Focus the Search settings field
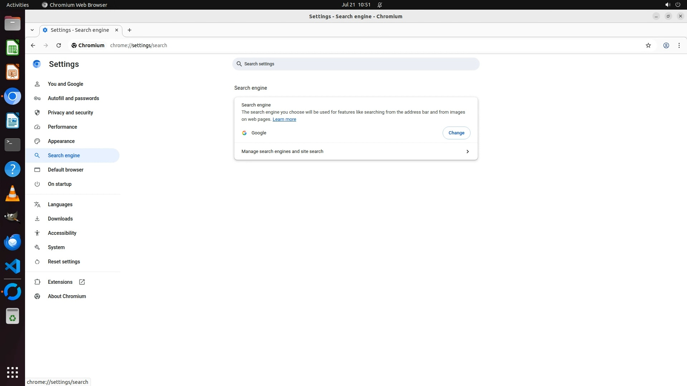This screenshot has width=687, height=386. click(356, 64)
